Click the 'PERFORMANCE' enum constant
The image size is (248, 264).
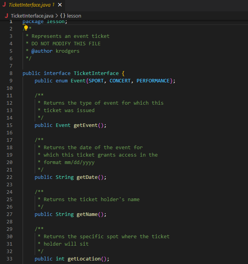coord(153,81)
